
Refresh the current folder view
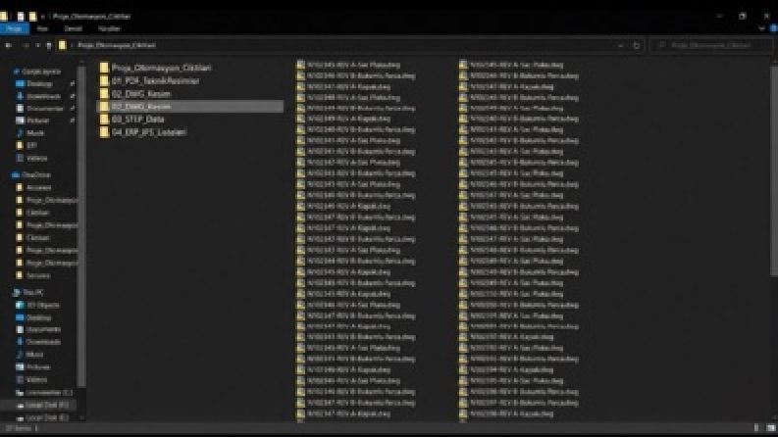(x=637, y=45)
